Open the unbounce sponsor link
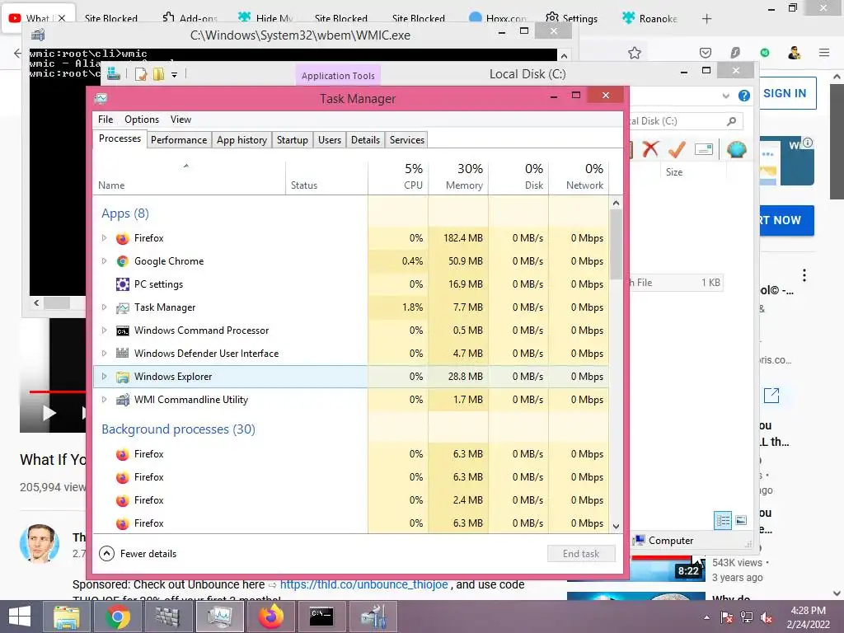The height and width of the screenshot is (633, 844). 363,584
